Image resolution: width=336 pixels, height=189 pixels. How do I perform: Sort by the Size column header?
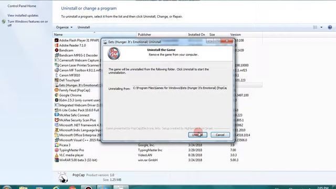218,35
